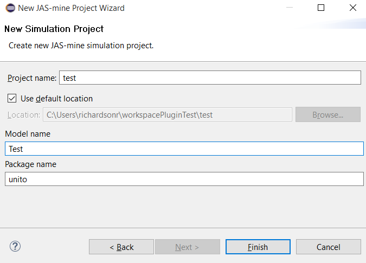Image resolution: width=366 pixels, height=263 pixels.
Task: Click the "Model name" label
Action: tap(27, 133)
